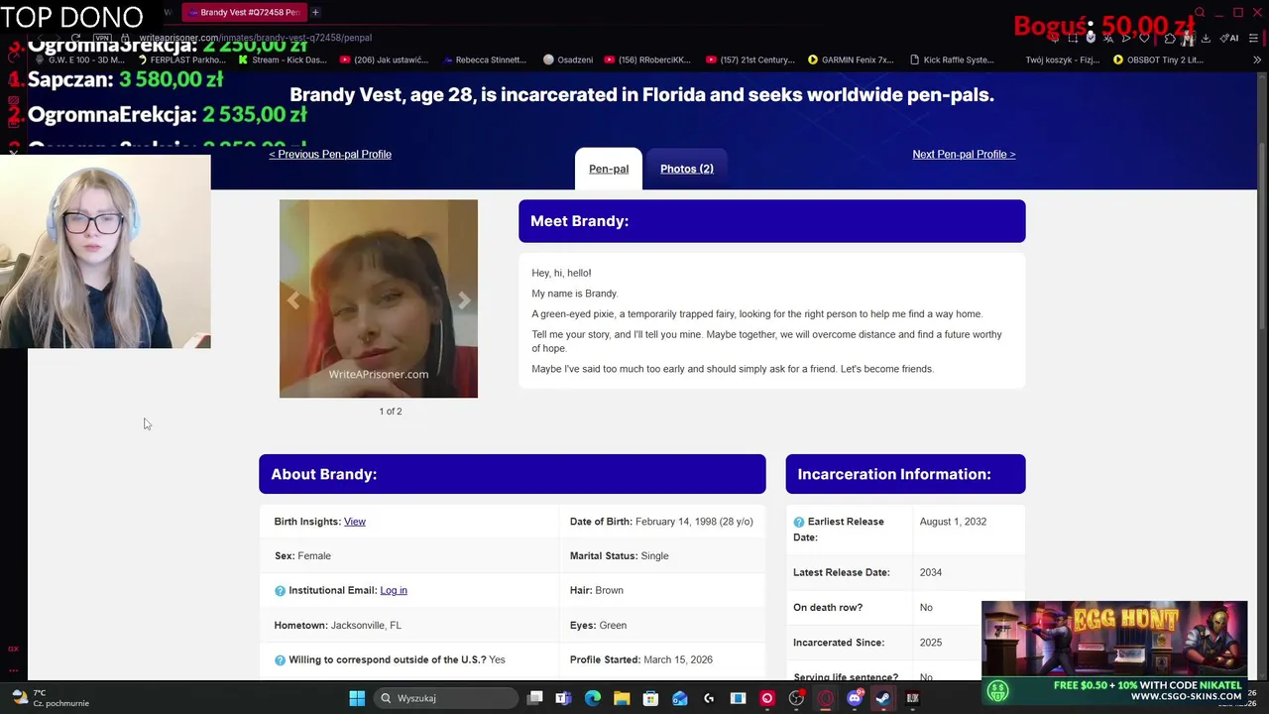1269x714 pixels.
Task: Open the translate page icon
Action: coord(1108,38)
